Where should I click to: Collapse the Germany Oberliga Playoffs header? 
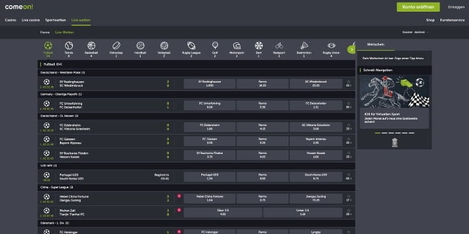coord(197,94)
